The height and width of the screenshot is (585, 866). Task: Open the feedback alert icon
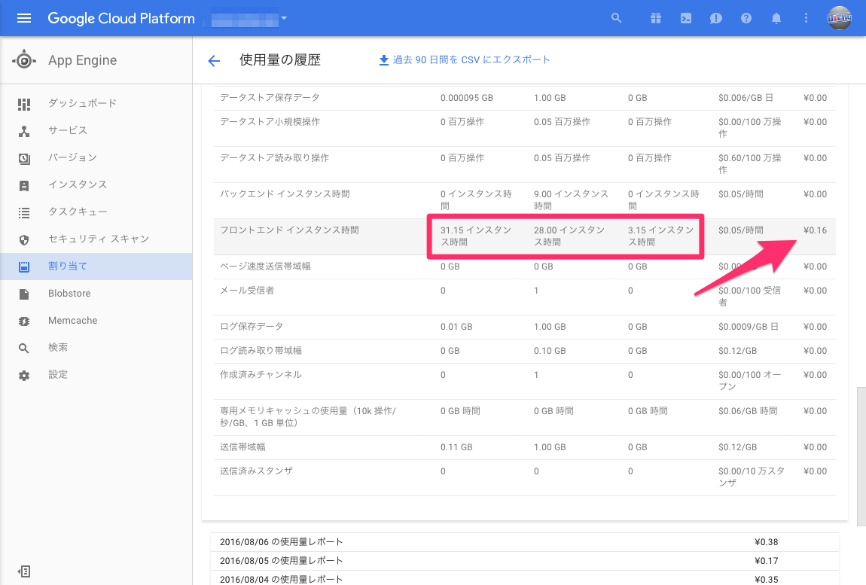pos(716,18)
